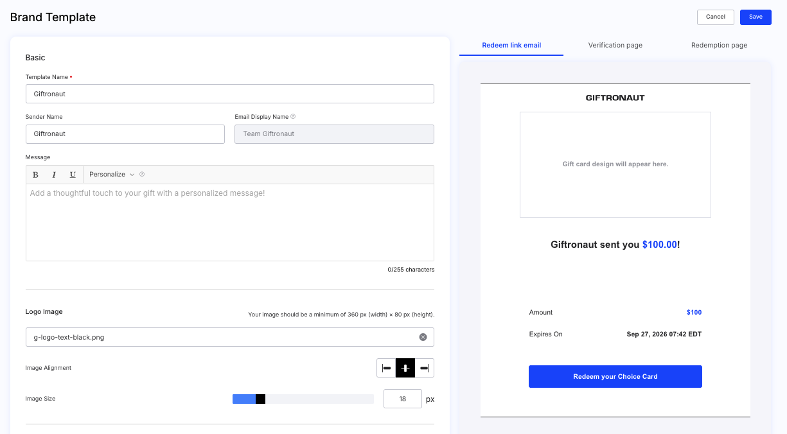Click the Sep 27, 2026 07:42 EDT expiry date

664,334
